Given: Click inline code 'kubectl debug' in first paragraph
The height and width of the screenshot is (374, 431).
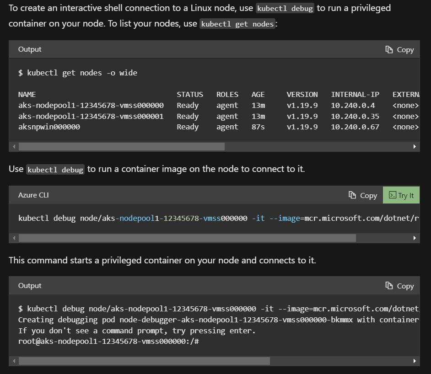Looking at the screenshot, I should pos(285,9).
